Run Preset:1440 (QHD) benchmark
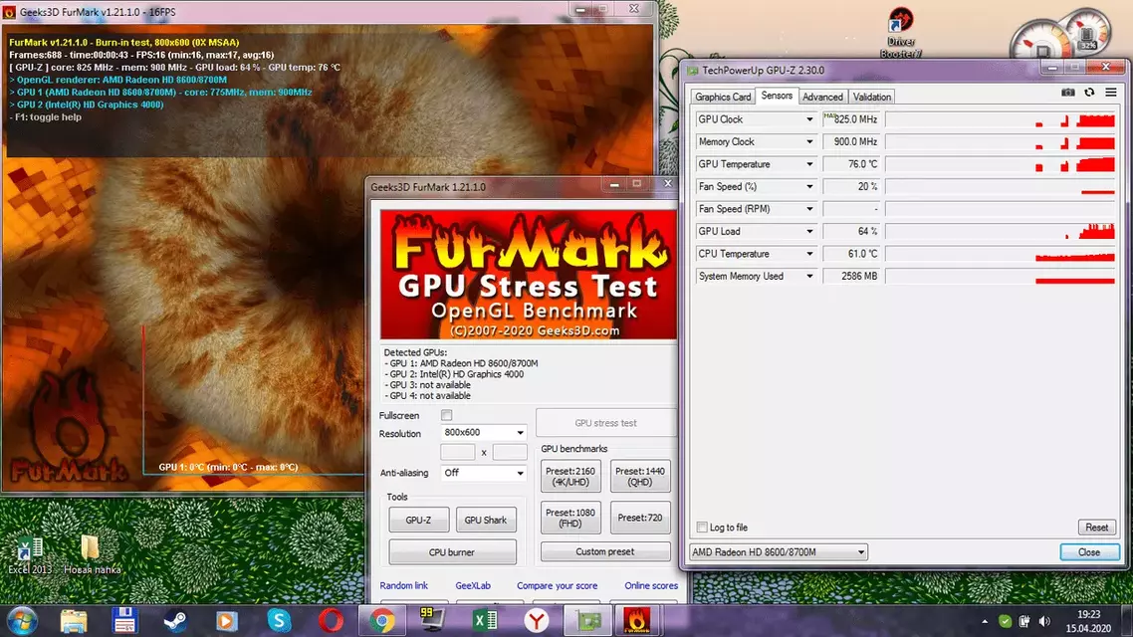The image size is (1133, 637). [639, 476]
